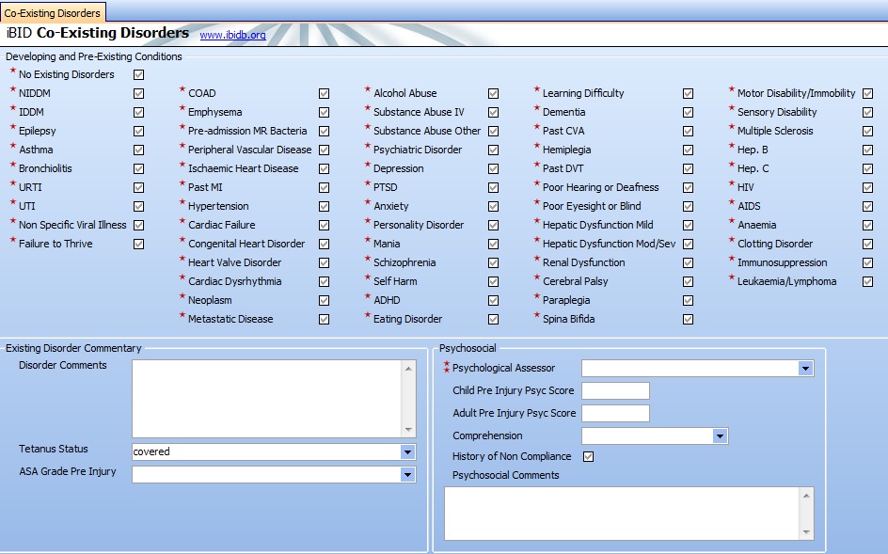The width and height of the screenshot is (888, 554).
Task: Check the Leukaemia/Lymphoma checkbox
Action: pos(867,281)
